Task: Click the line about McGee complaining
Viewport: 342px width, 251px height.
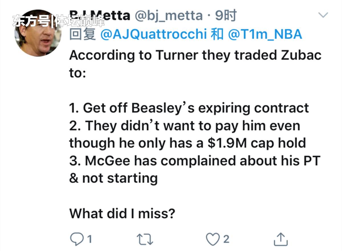Action: 195,161
